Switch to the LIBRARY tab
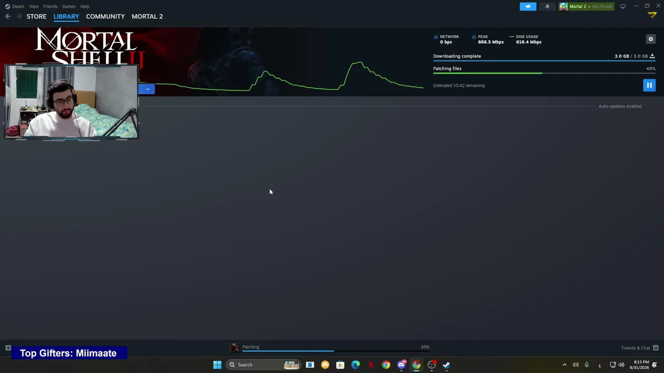 click(66, 17)
